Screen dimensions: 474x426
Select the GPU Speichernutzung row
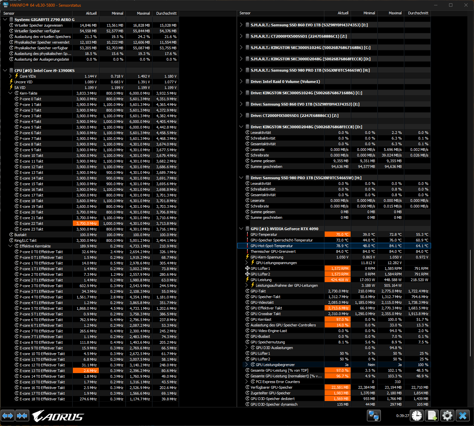tap(334, 342)
